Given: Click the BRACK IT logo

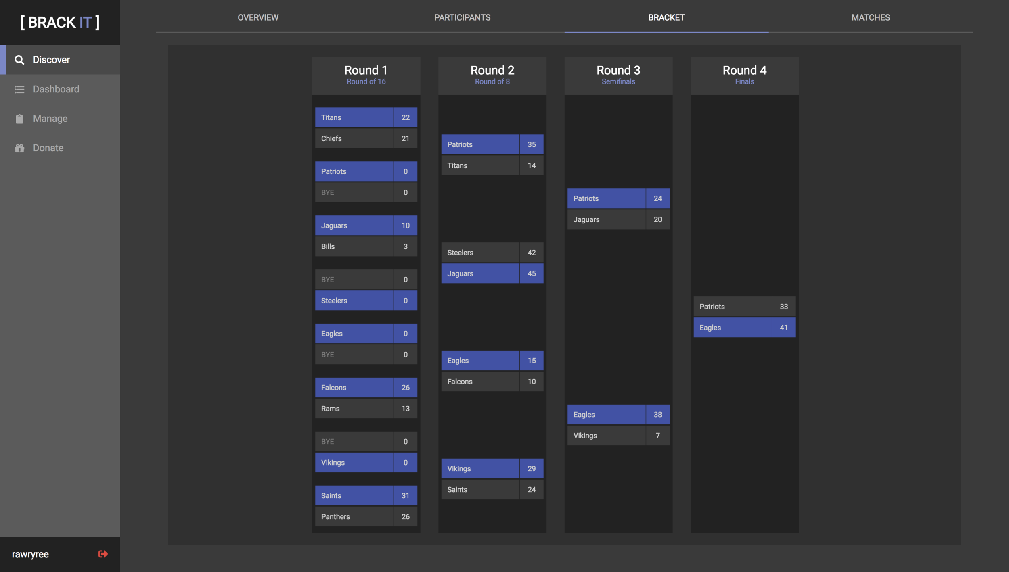Looking at the screenshot, I should [x=60, y=23].
